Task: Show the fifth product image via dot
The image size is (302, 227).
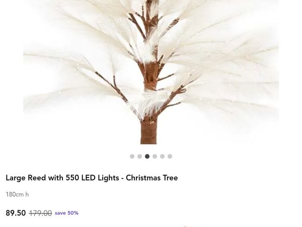Action: point(163,156)
